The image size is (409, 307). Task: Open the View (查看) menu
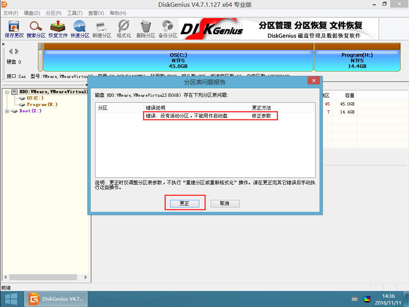point(96,13)
